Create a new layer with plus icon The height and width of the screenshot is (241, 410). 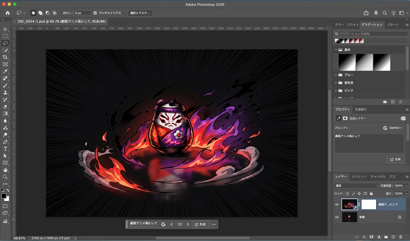[393, 237]
